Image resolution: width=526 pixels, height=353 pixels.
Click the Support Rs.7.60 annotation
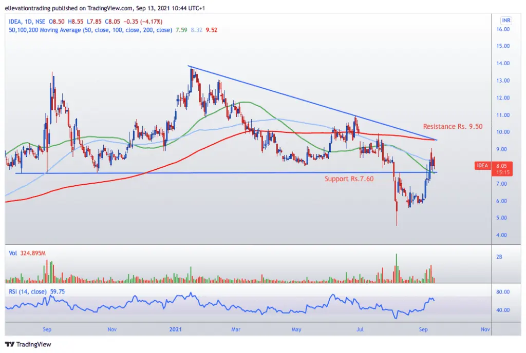[349, 179]
